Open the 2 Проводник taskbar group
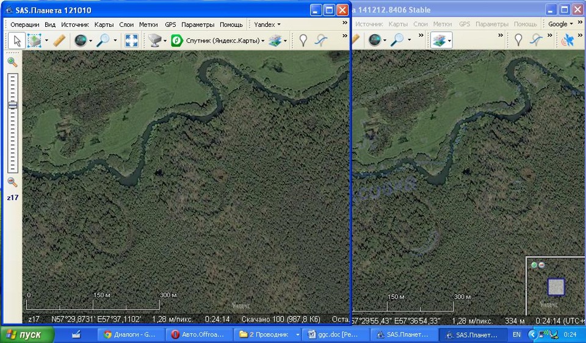This screenshot has height=343, width=586. [x=268, y=334]
